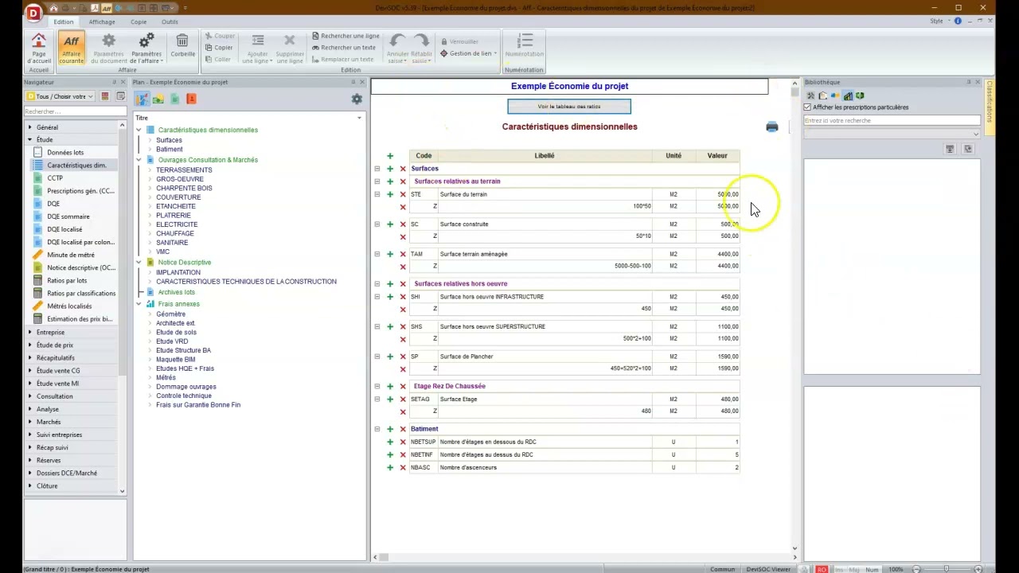Viewport: 1019px width, 573px height.
Task: Click the Voir le tableau des ratios button
Action: (x=569, y=107)
